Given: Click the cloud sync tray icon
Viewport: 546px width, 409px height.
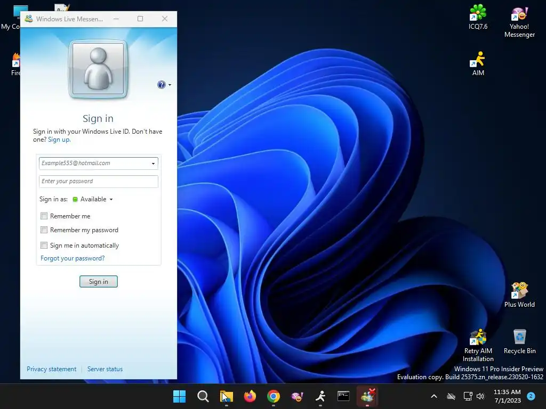Looking at the screenshot, I should pos(451,396).
